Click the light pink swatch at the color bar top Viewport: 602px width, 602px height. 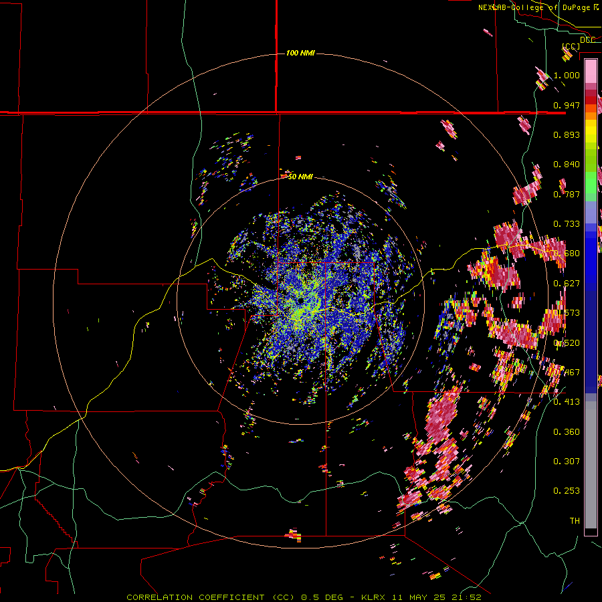[591, 71]
